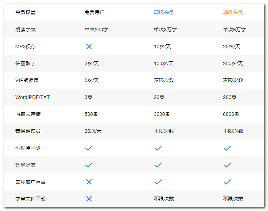Click the 20次/天 cell in 普通朗读员 row

coord(93,131)
